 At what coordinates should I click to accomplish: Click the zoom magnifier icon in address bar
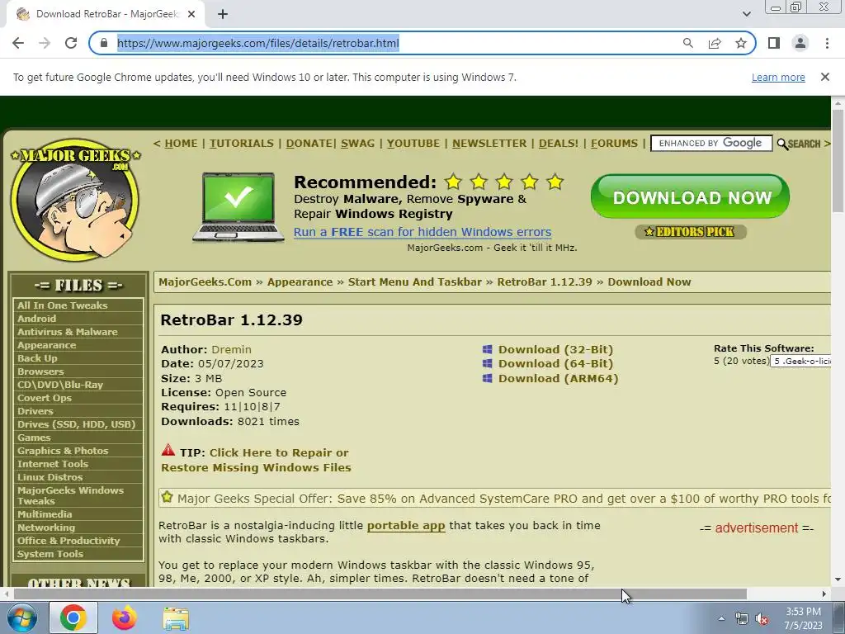687,43
